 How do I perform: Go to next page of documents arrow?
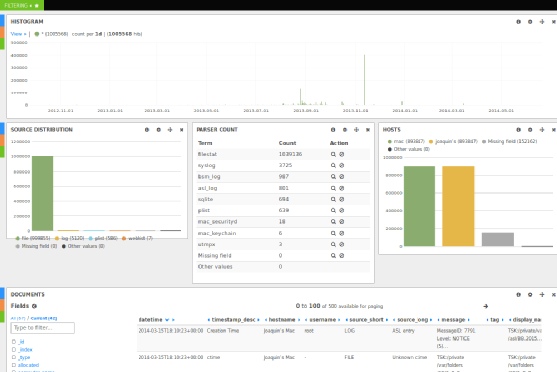(x=485, y=306)
